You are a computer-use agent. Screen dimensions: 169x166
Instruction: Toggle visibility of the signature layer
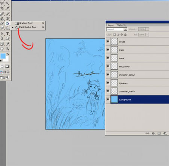coord(108,83)
